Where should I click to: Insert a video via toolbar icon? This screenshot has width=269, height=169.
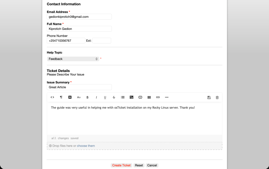point(140,97)
